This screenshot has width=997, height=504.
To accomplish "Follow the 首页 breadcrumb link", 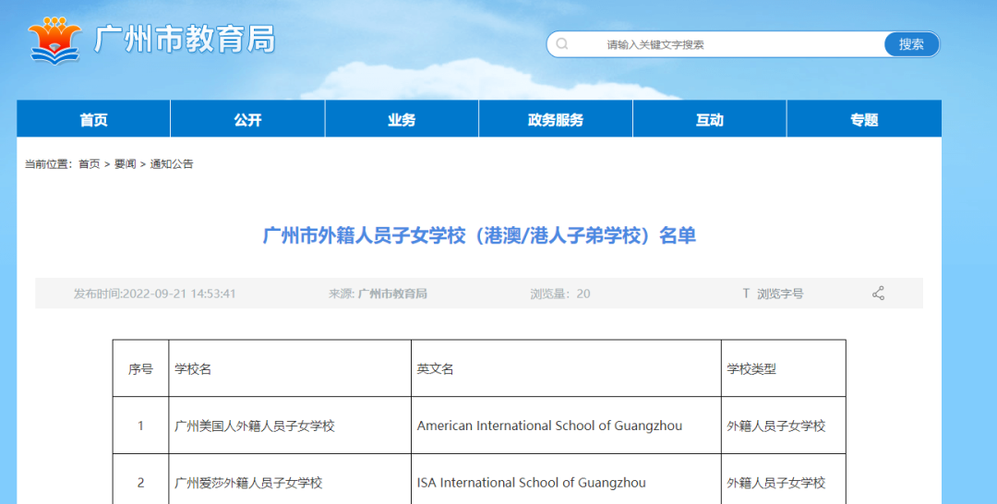I will [x=89, y=164].
